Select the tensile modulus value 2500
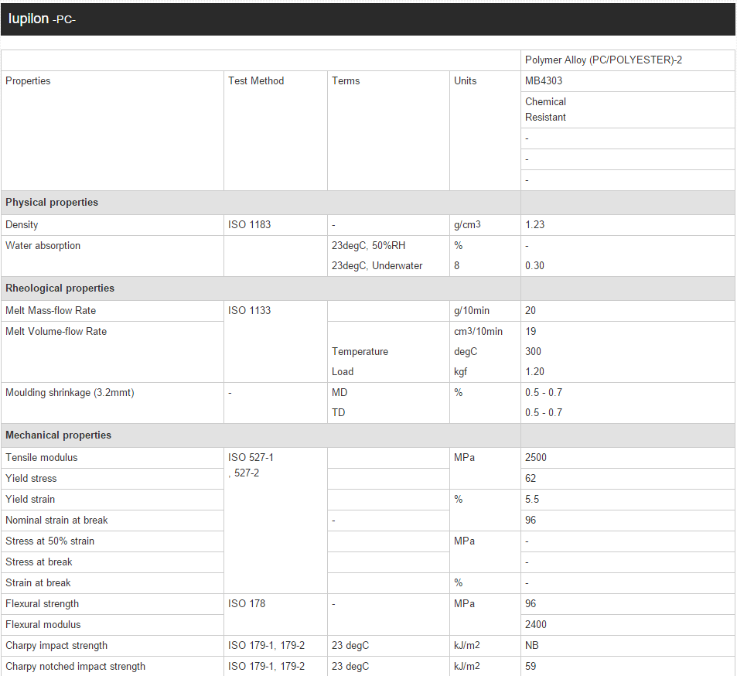Viewport: 737px width, 676px height. (536, 458)
